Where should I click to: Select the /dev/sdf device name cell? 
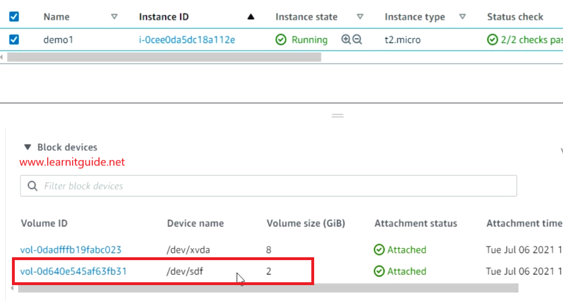point(185,271)
